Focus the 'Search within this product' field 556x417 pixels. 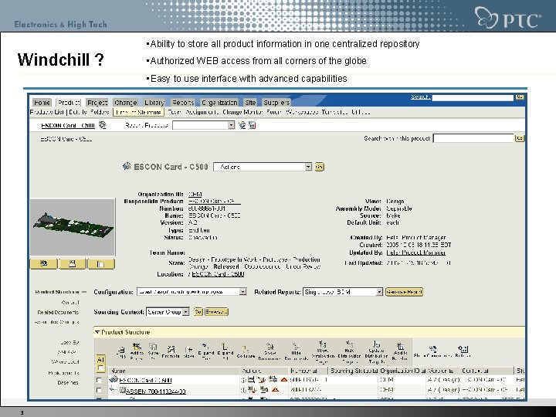[473, 138]
